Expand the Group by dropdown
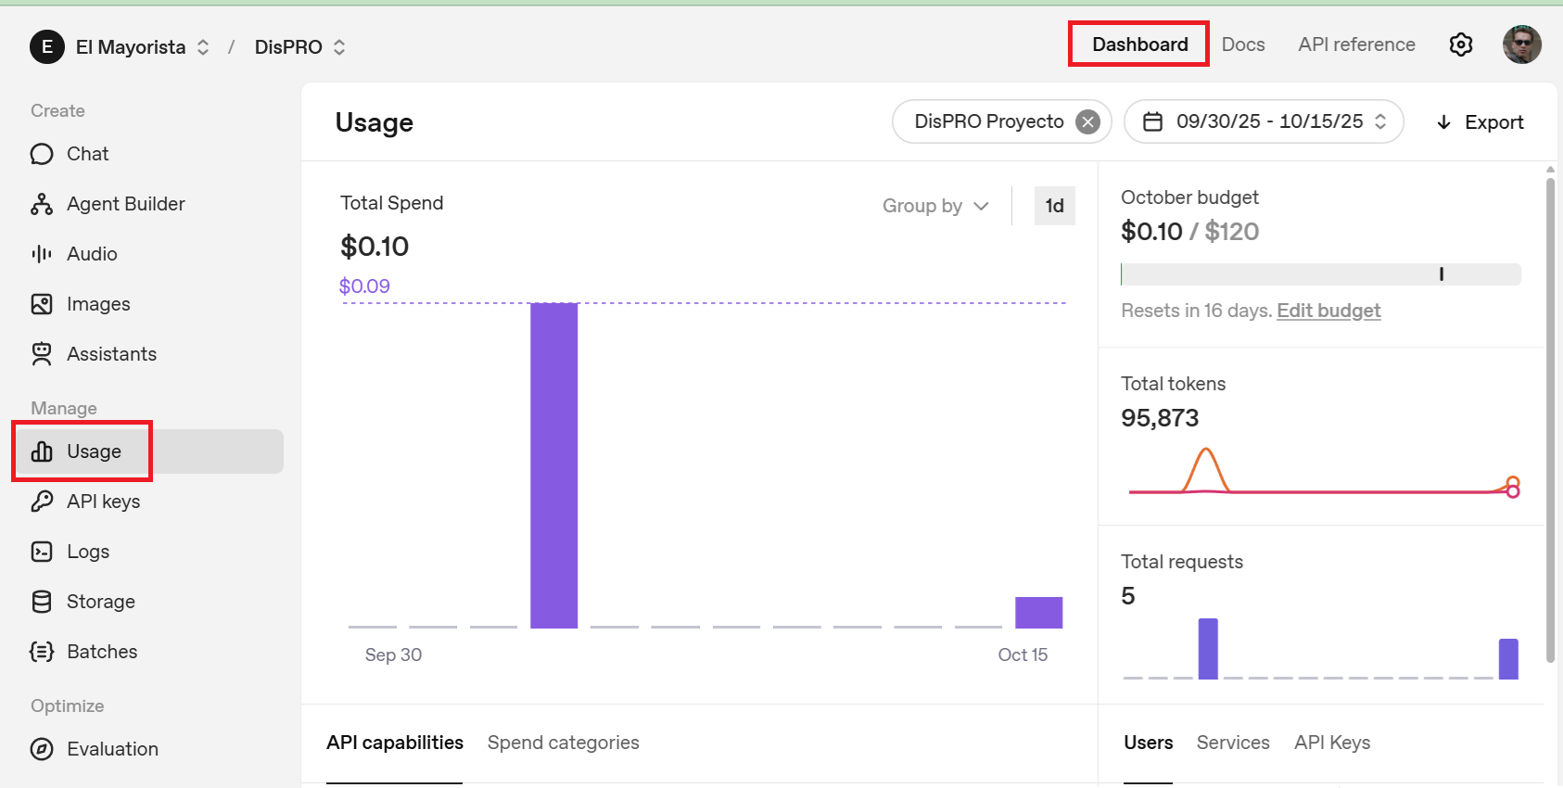Image resolution: width=1563 pixels, height=788 pixels. [934, 206]
